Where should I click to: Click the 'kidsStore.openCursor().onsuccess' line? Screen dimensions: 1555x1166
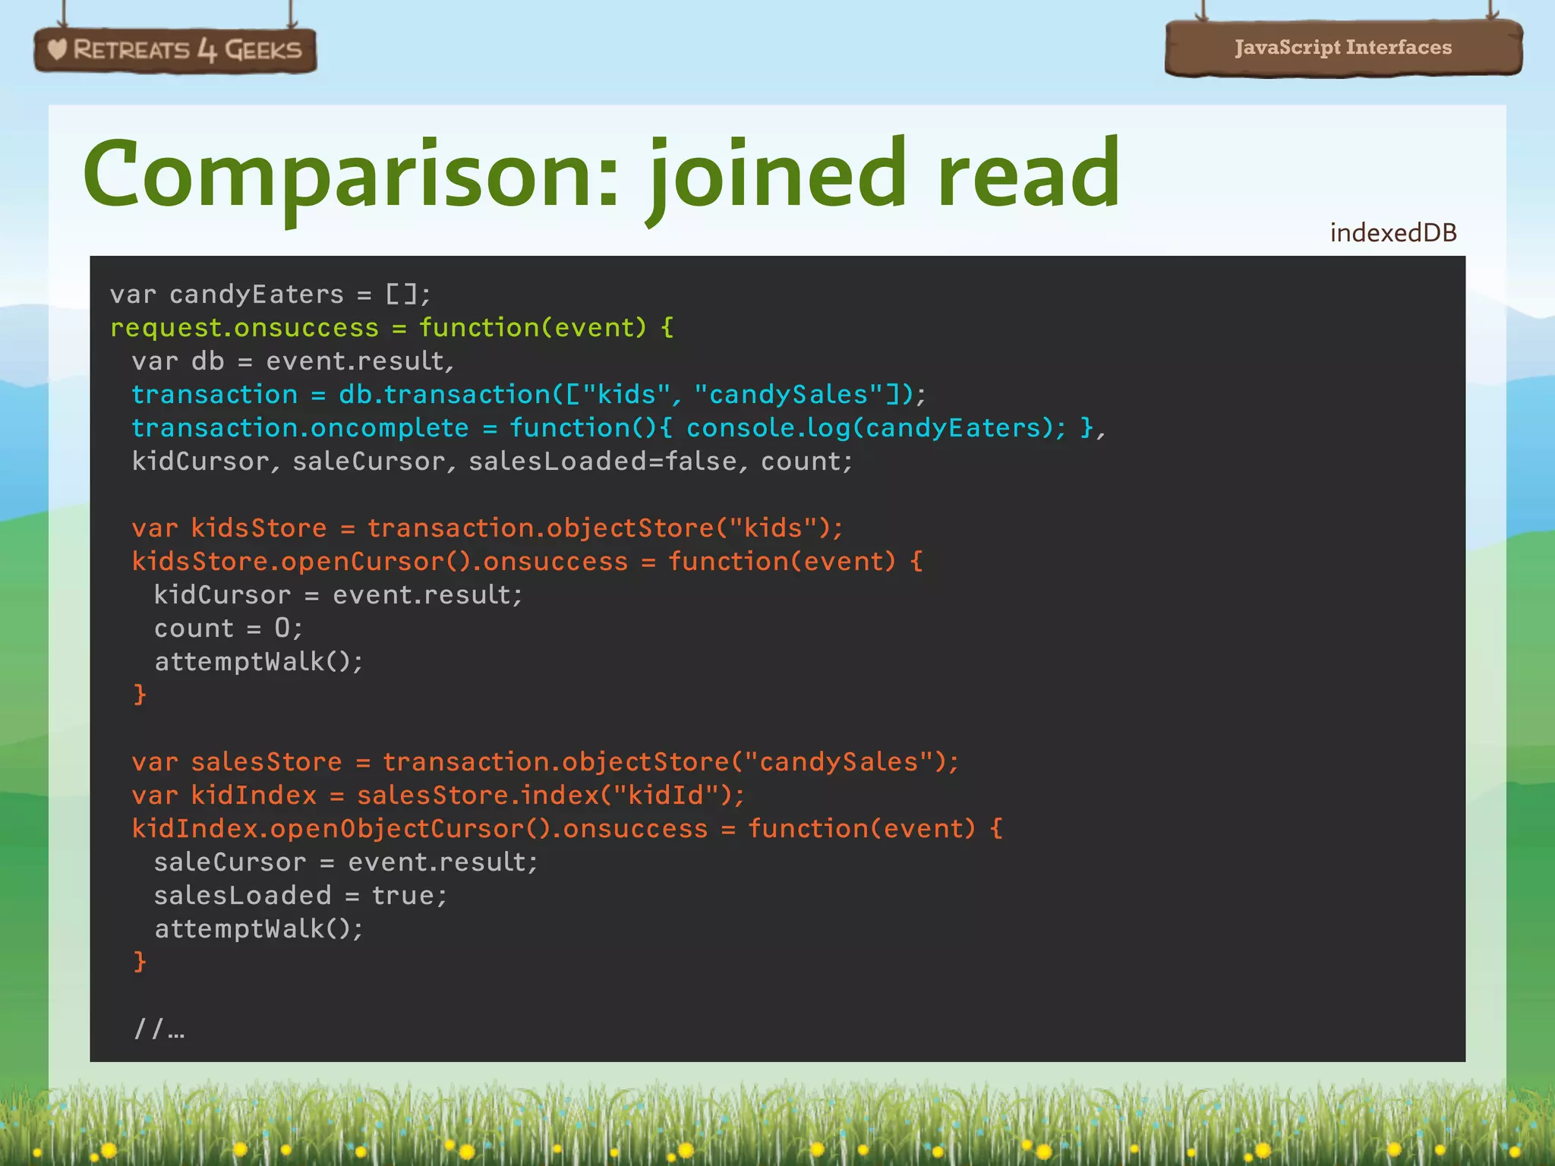point(528,561)
